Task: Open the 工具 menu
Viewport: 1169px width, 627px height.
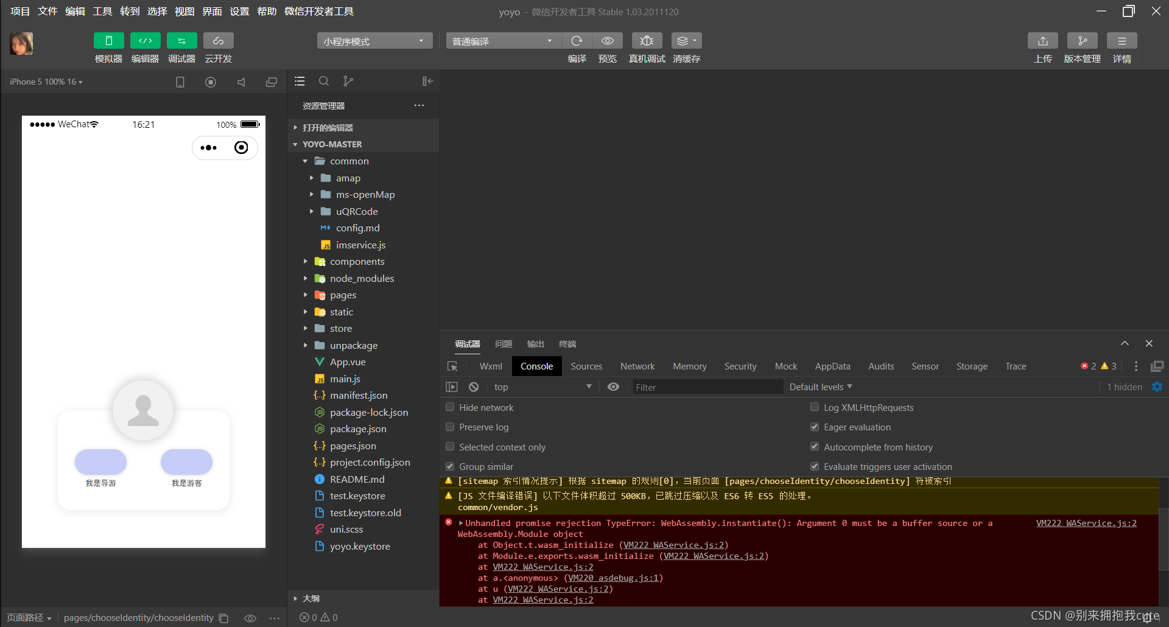Action: coord(102,11)
